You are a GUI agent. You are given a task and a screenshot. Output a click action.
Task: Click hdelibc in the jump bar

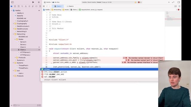click(x=47, y=10)
